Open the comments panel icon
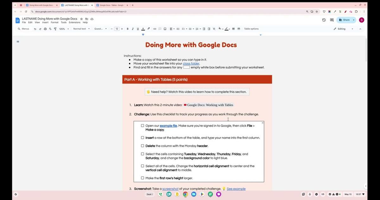This screenshot has width=380, height=200. [x=332, y=20]
